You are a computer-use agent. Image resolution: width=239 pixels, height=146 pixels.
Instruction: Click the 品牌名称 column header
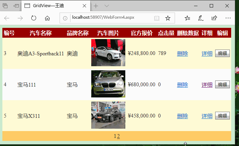[78, 33]
